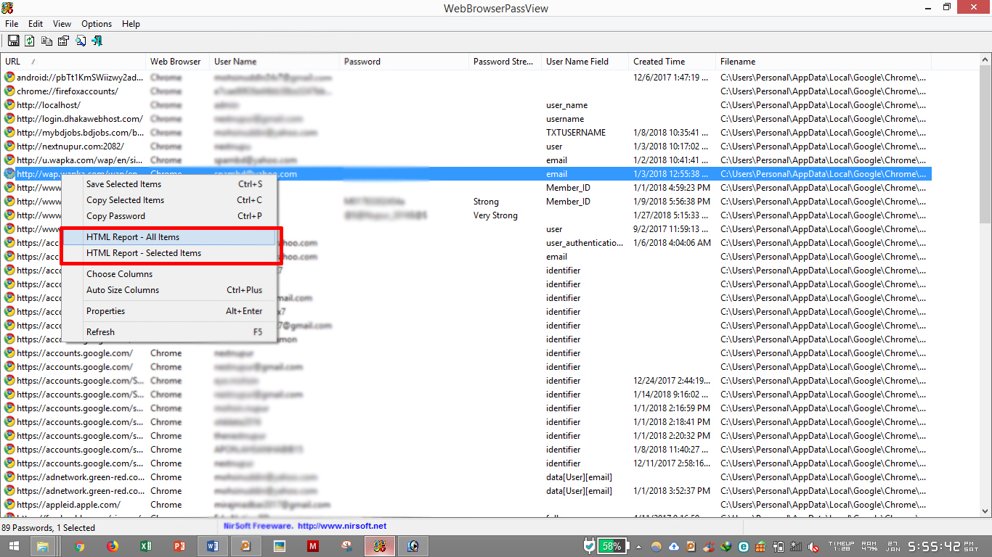Select HTML Report - All Items
Screen dimensions: 992x557
pyautogui.click(x=169, y=237)
